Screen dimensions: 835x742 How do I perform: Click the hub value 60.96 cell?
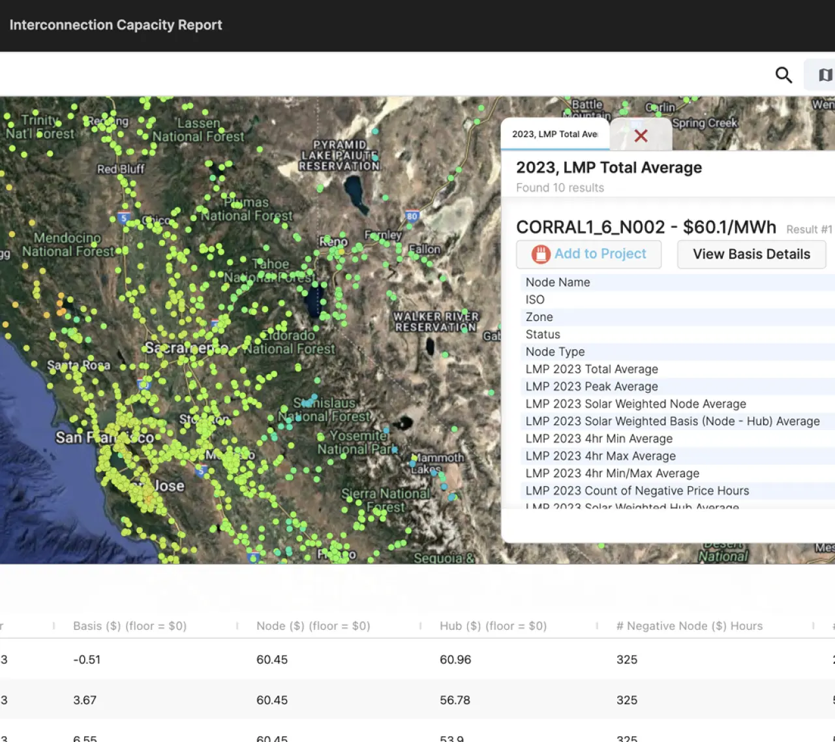point(455,660)
